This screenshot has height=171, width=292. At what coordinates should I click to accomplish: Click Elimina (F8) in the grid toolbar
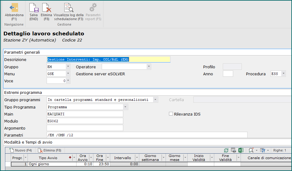point(50,150)
